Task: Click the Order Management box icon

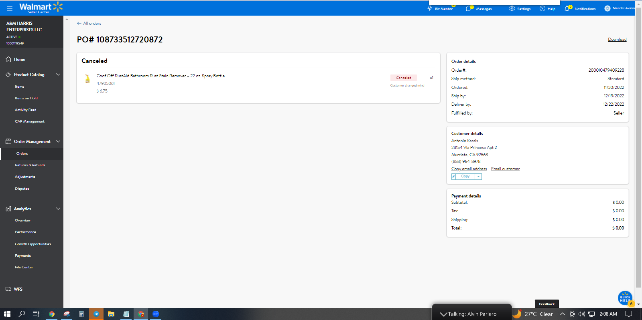Action: (8, 141)
